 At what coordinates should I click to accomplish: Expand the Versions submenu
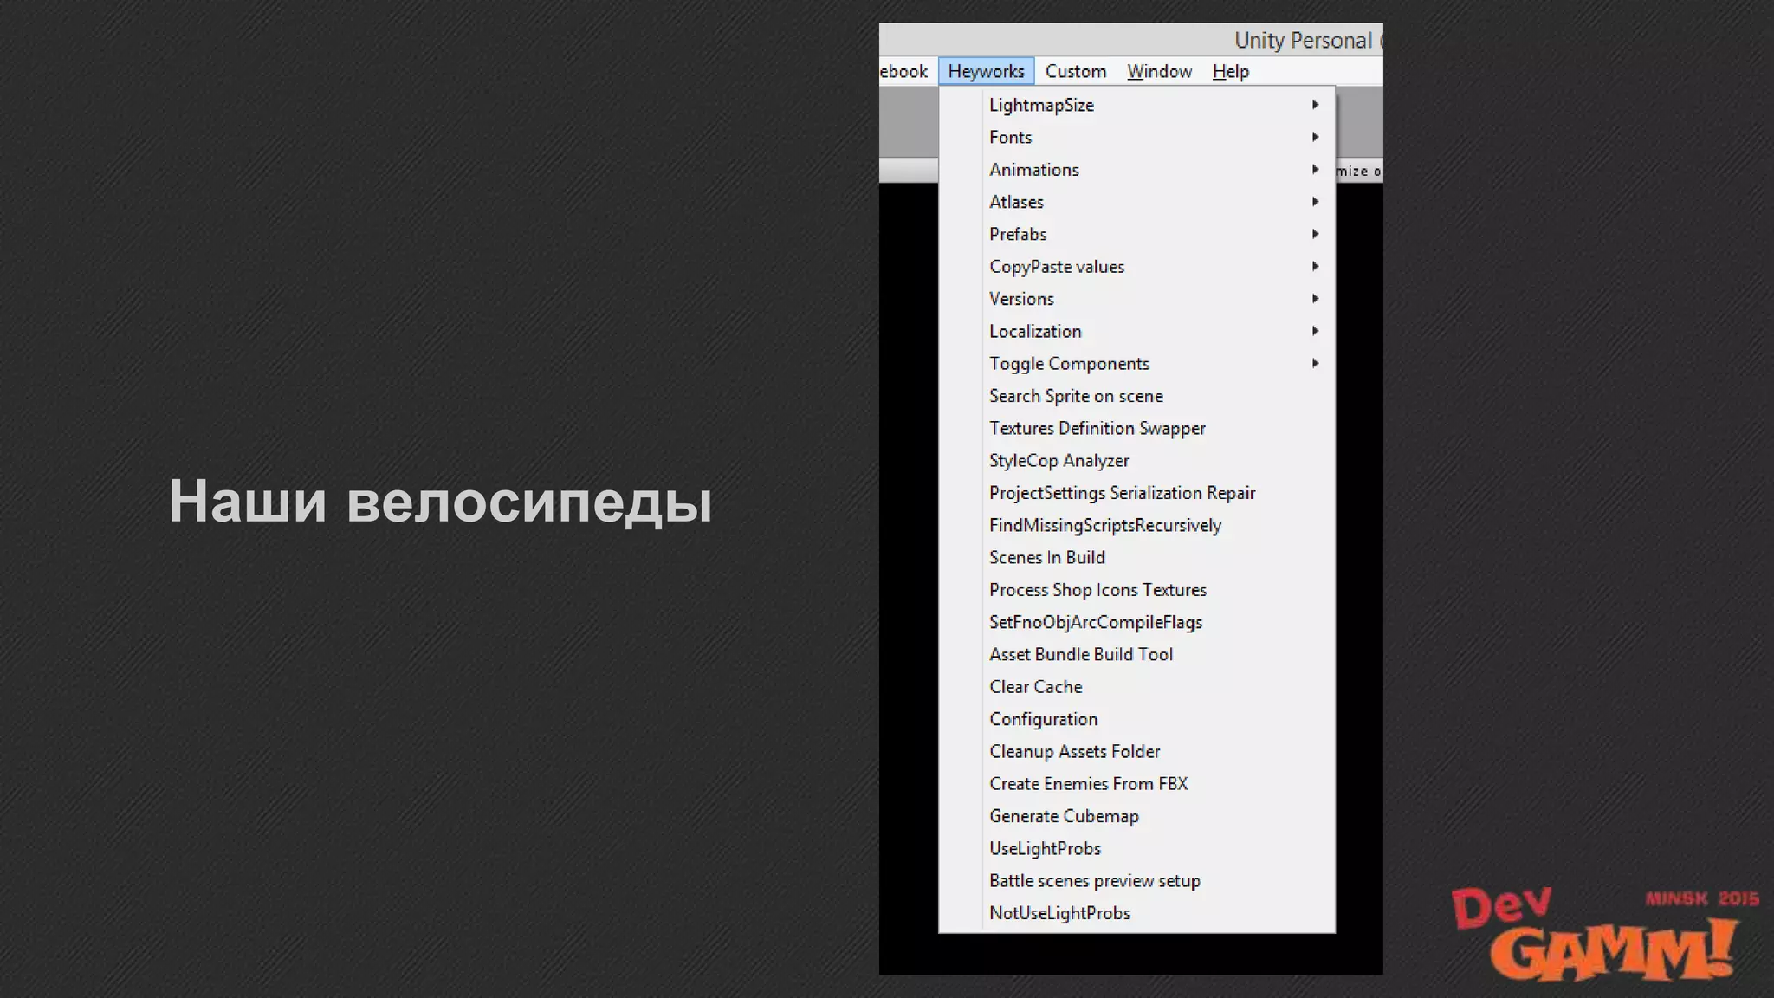tap(1136, 299)
